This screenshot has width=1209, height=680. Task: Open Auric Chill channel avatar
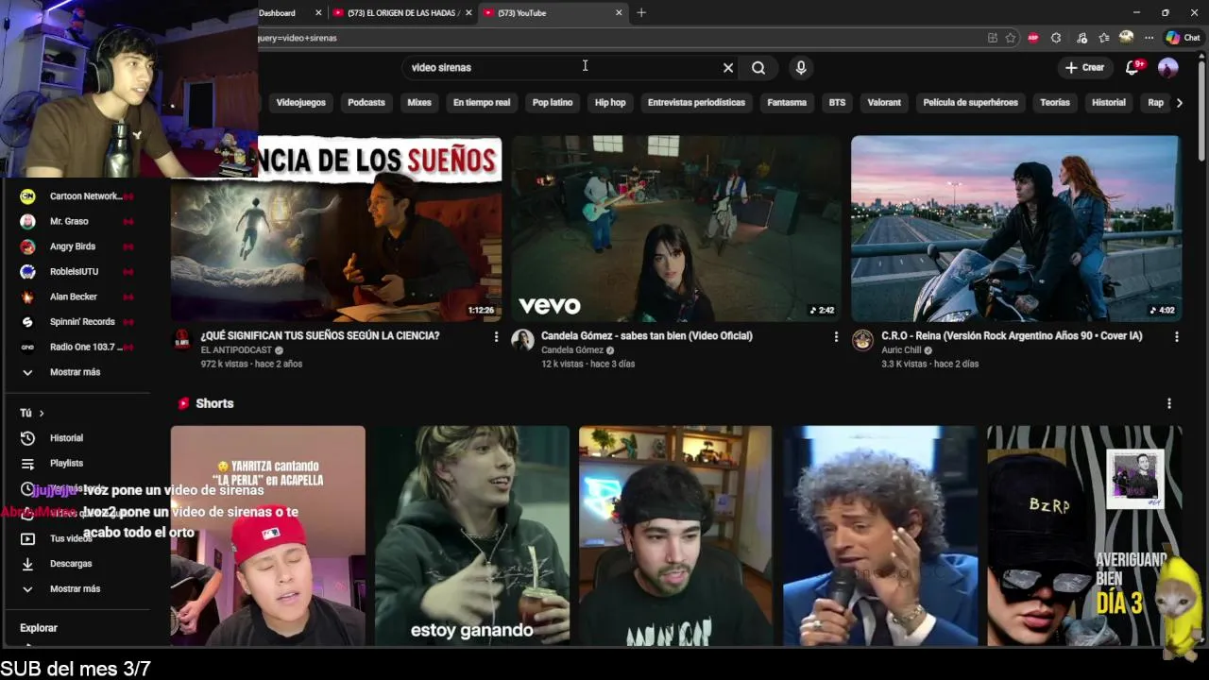862,340
